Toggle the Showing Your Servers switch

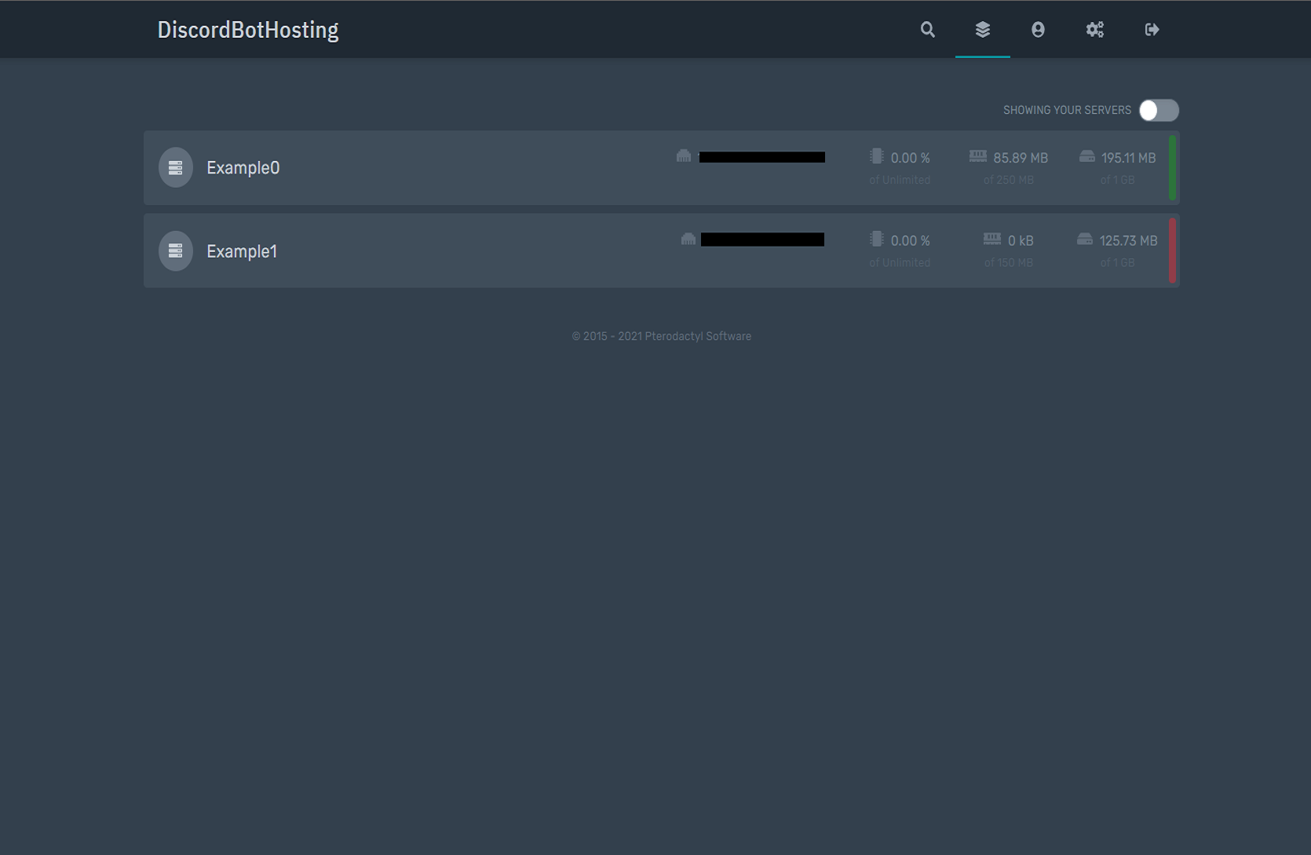pyautogui.click(x=1158, y=110)
